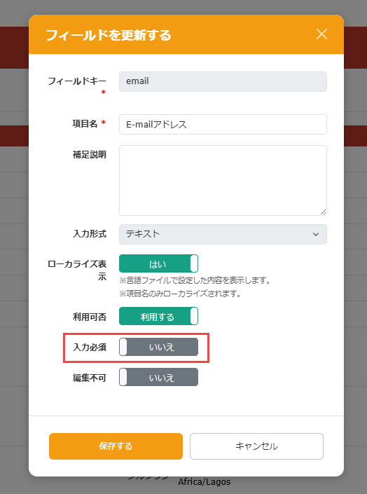Click the dialog title フィールドを更新する
Viewport: 367px width, 494px height.
(109, 35)
